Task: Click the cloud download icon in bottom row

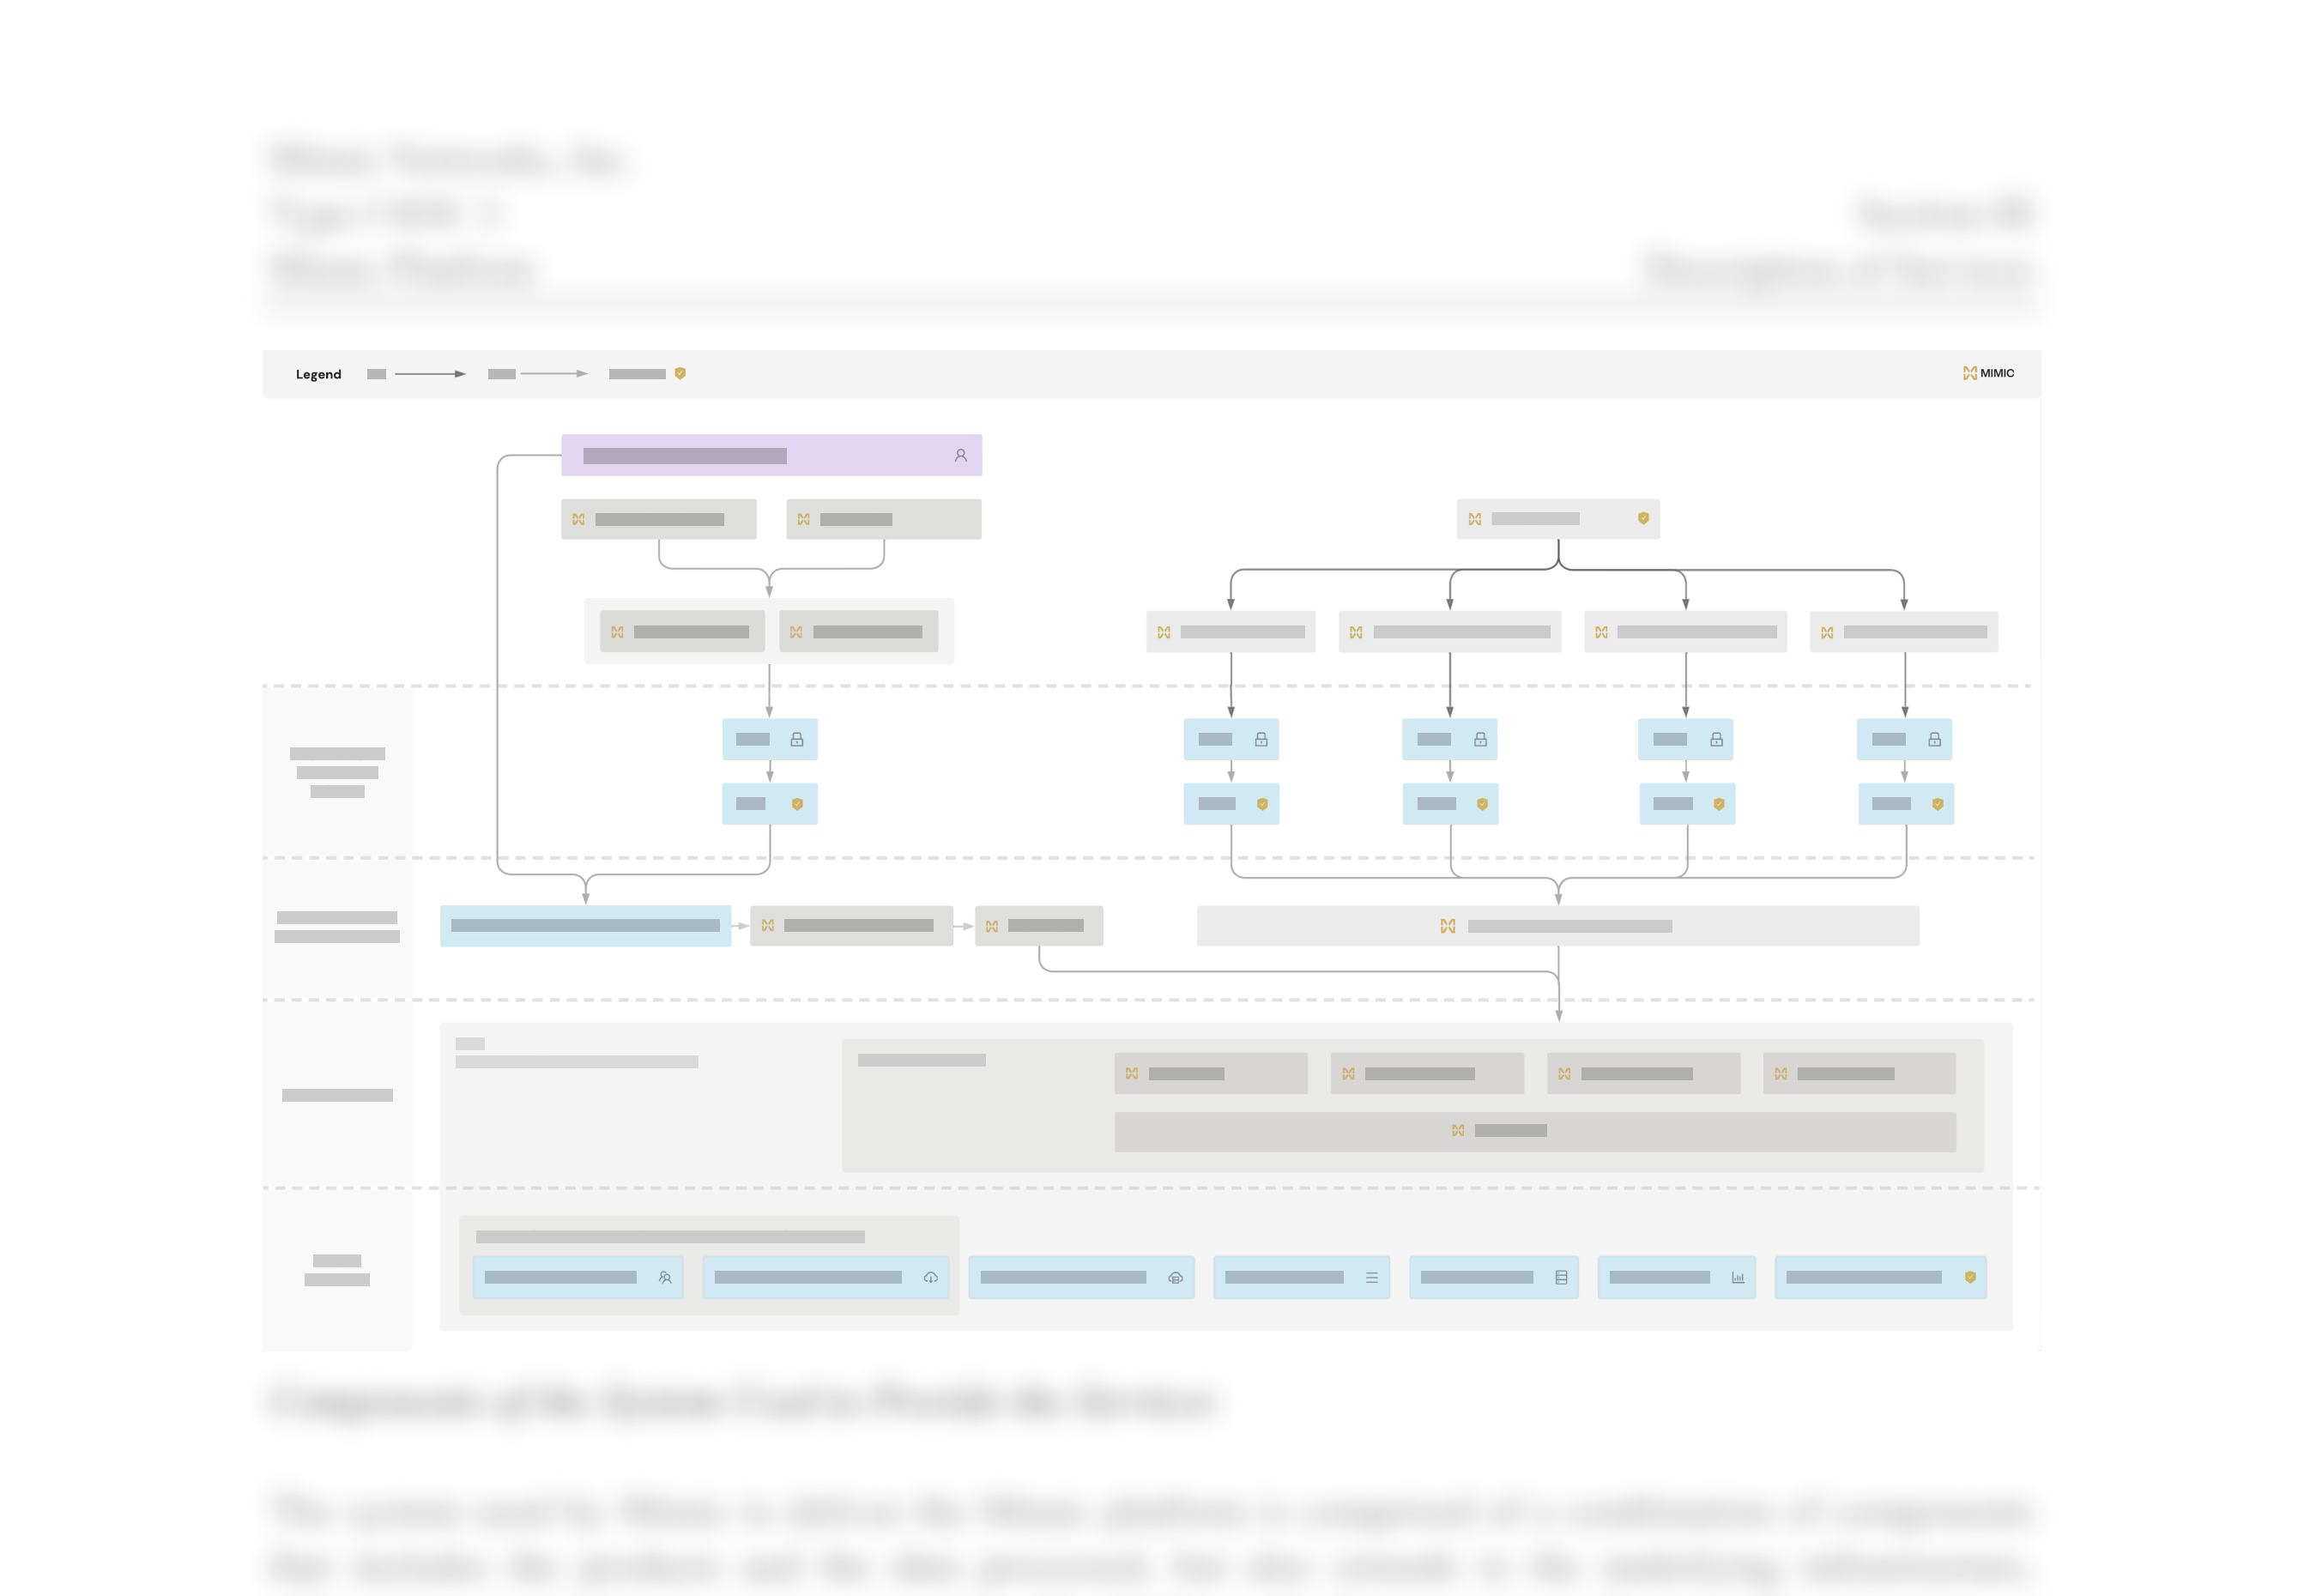Action: click(x=930, y=1277)
